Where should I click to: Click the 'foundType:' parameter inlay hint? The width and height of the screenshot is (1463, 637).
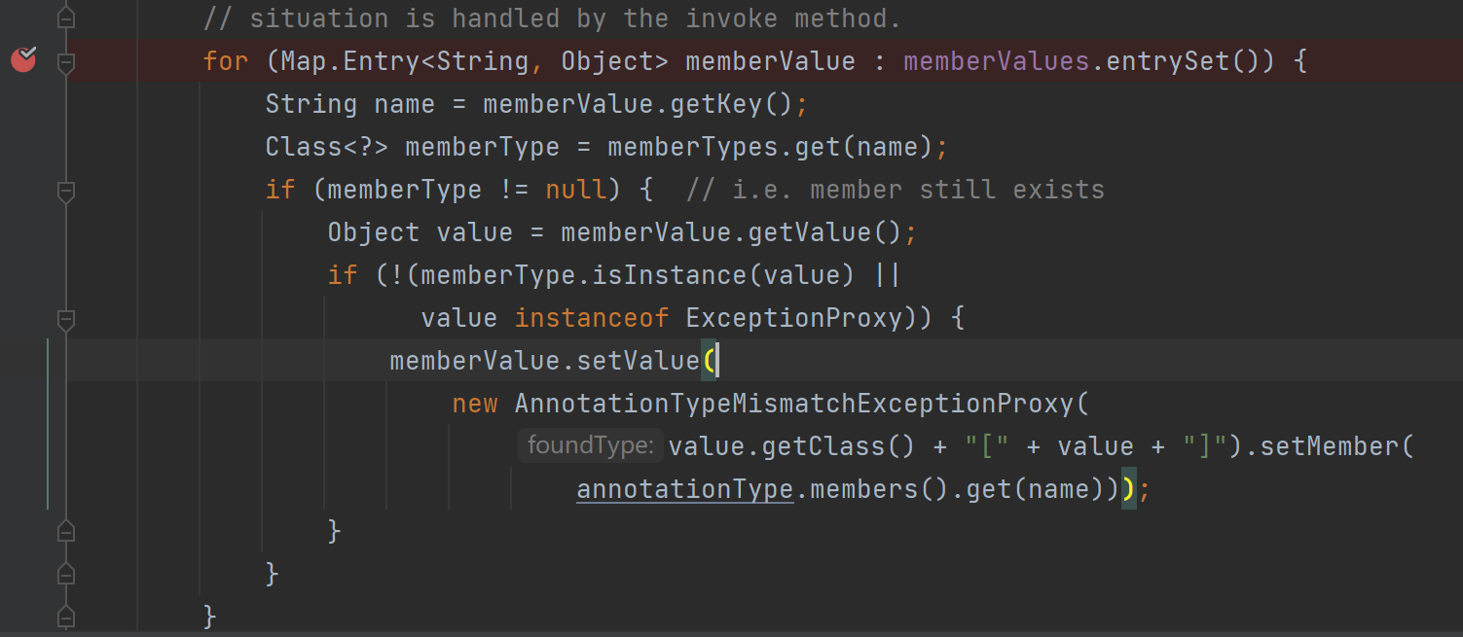(x=590, y=446)
